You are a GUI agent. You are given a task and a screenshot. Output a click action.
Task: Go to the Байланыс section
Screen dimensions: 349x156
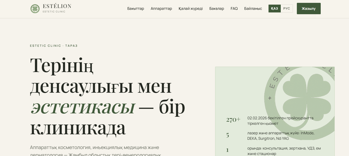(x=253, y=9)
